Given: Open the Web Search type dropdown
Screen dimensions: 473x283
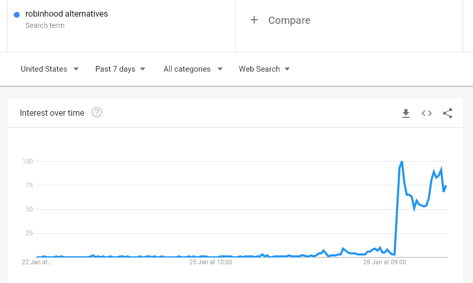Looking at the screenshot, I should click(264, 69).
